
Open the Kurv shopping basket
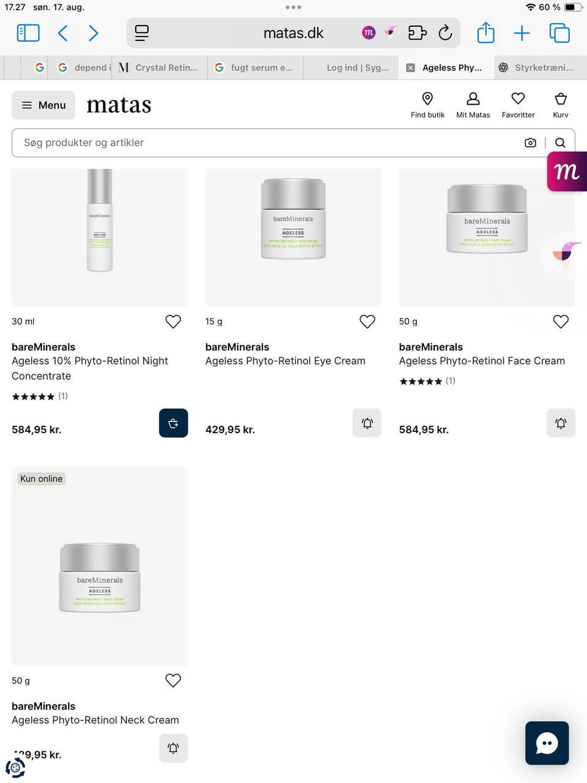(x=560, y=105)
